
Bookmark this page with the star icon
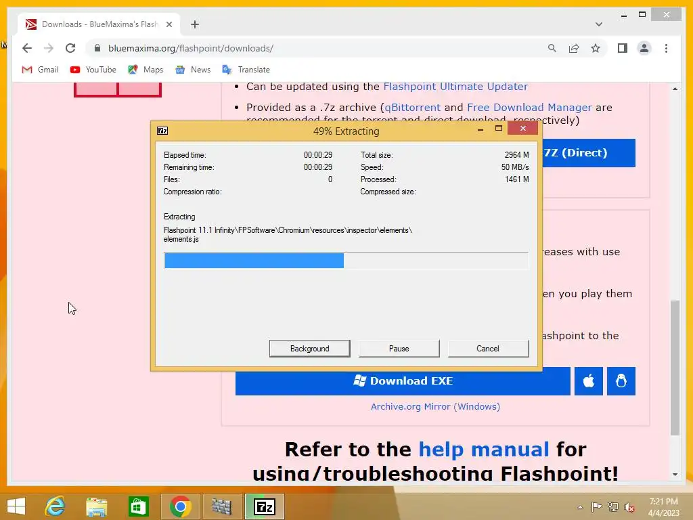(596, 48)
